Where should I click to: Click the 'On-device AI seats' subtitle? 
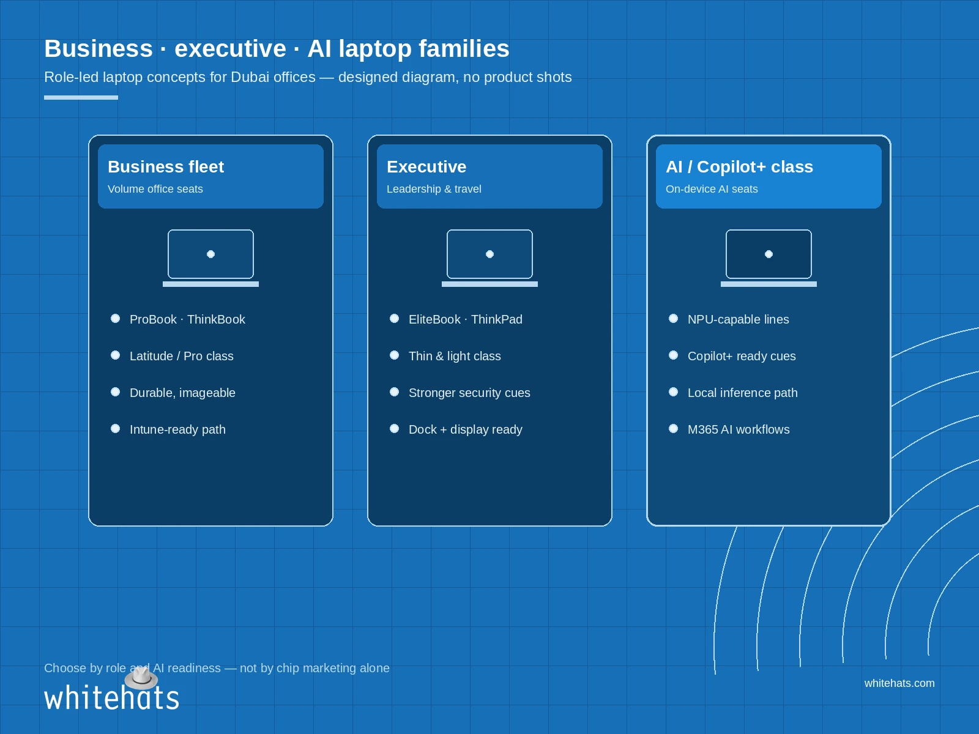tap(712, 189)
